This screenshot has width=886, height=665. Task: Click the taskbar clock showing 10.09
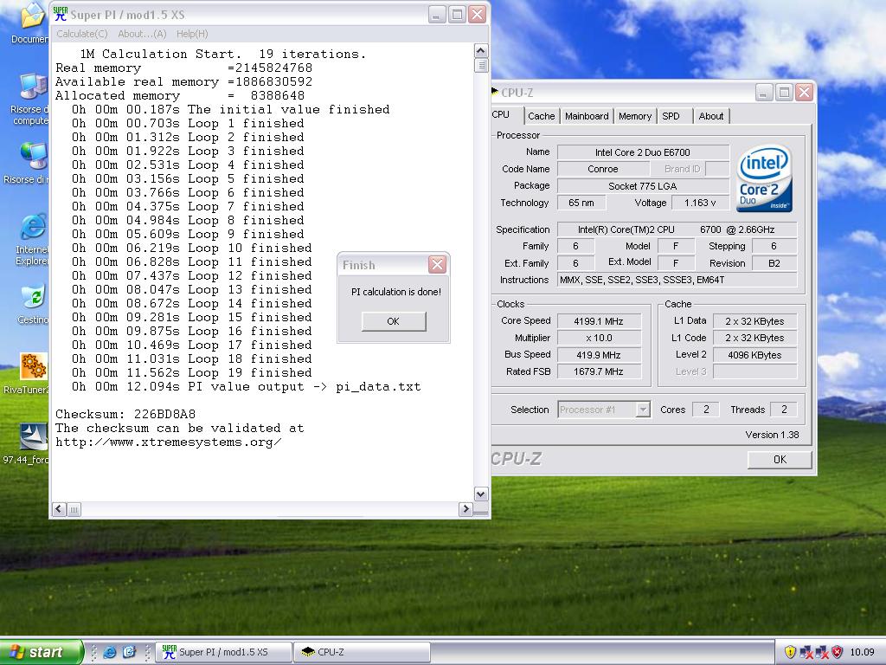click(862, 652)
